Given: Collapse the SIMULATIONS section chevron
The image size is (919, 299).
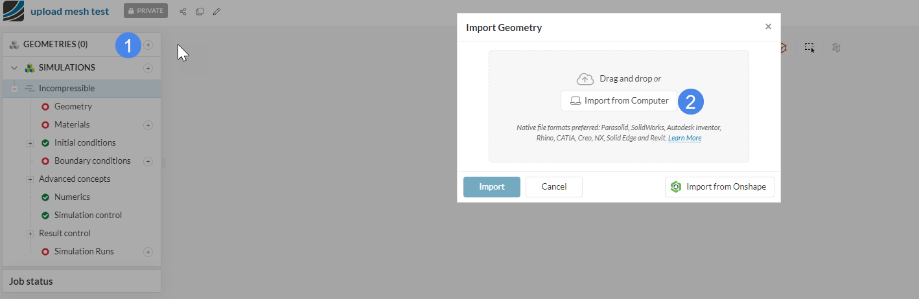Looking at the screenshot, I should point(14,68).
